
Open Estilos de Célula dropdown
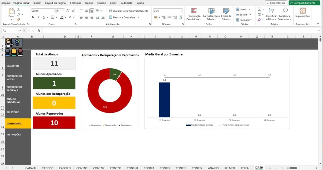(226, 15)
